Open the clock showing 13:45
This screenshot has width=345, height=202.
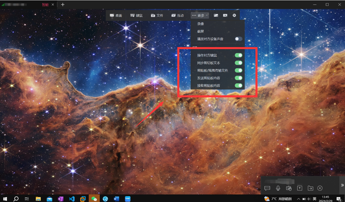coord(326,199)
